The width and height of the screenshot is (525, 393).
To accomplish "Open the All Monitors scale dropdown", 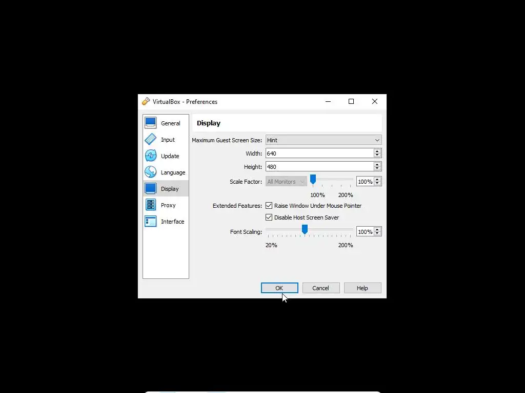I will [286, 182].
